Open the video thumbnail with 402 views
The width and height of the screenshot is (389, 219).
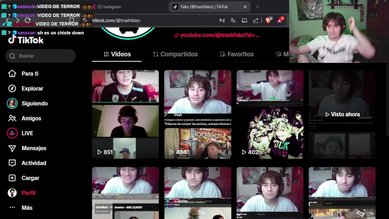coord(270,114)
